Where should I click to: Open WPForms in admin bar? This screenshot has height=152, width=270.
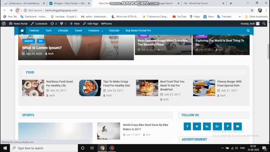106,24
